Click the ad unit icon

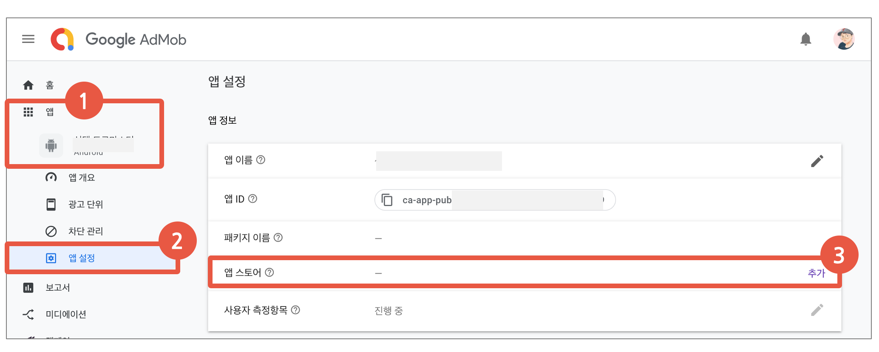pyautogui.click(x=51, y=204)
